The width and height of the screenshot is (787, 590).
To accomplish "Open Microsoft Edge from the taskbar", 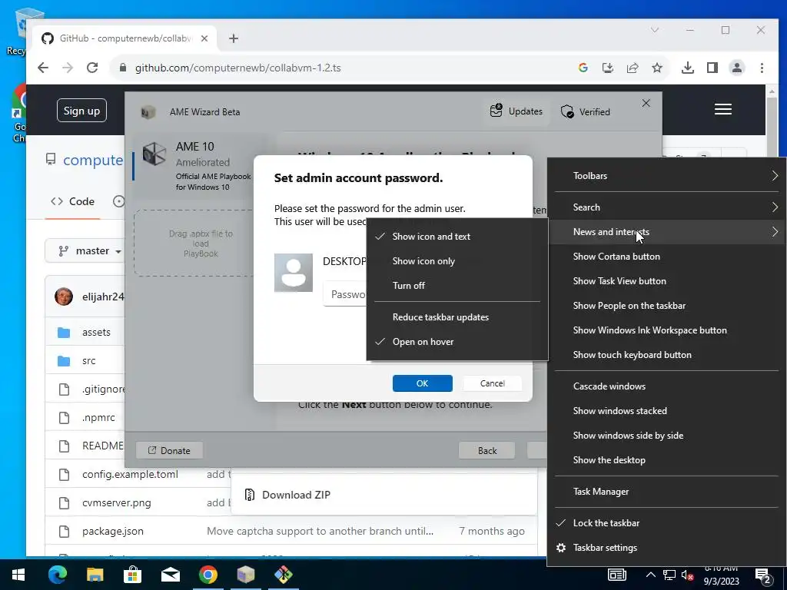I will [x=57, y=575].
